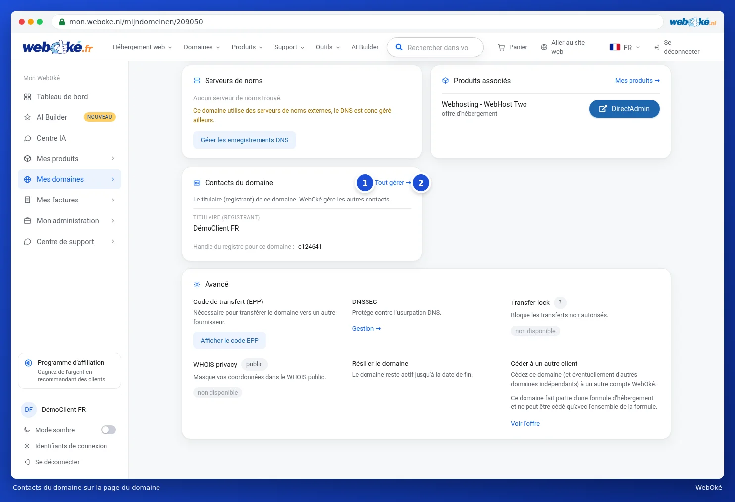
Task: Select Mes domaines in the sidebar
Action: (69, 179)
